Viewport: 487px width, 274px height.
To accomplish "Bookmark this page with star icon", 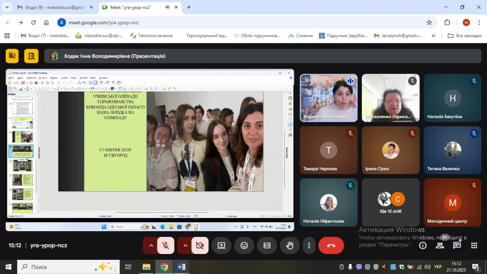I will (x=429, y=22).
